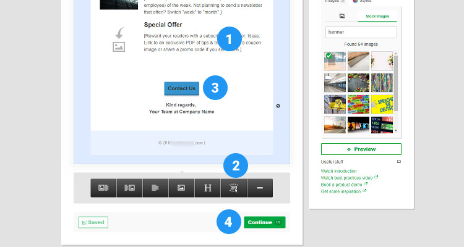Switch to Stock Images tab

(377, 16)
